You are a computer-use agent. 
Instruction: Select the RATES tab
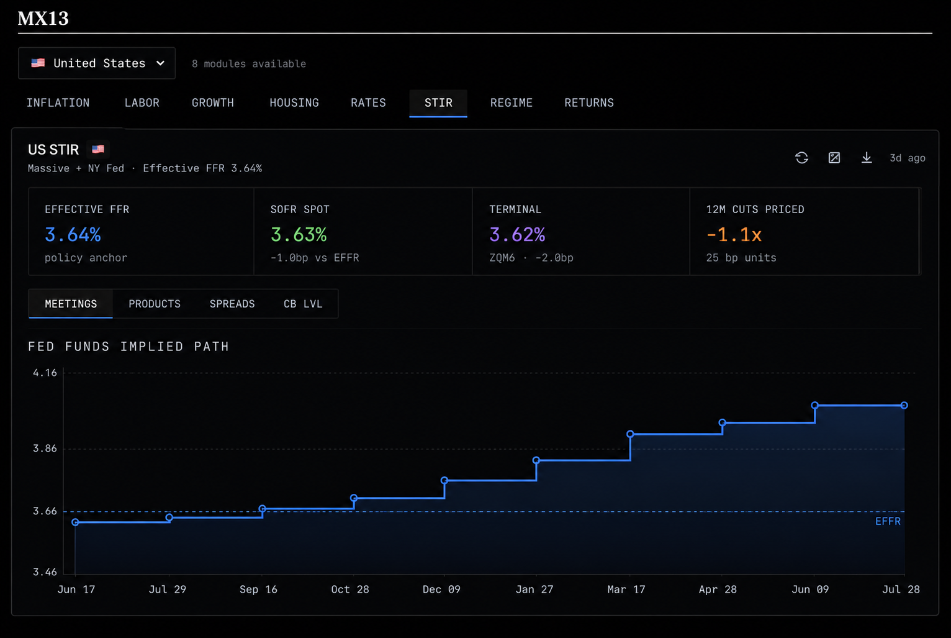tap(368, 103)
